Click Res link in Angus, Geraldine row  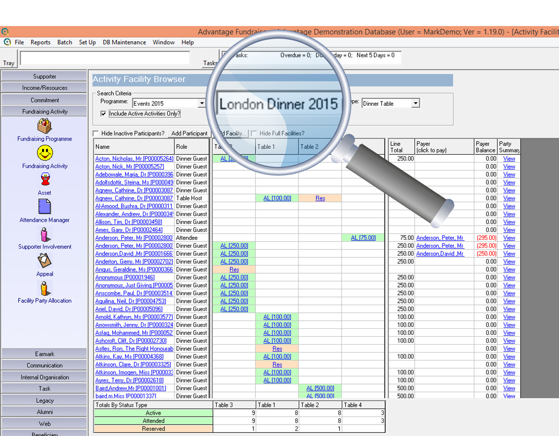234,270
